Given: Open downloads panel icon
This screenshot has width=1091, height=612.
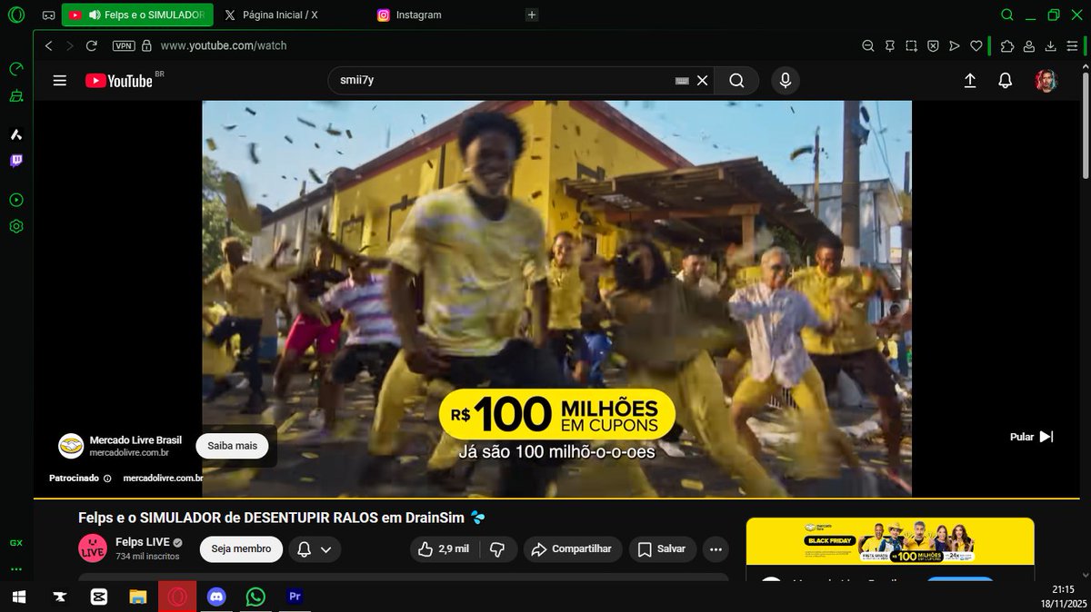Looking at the screenshot, I should [x=1051, y=45].
